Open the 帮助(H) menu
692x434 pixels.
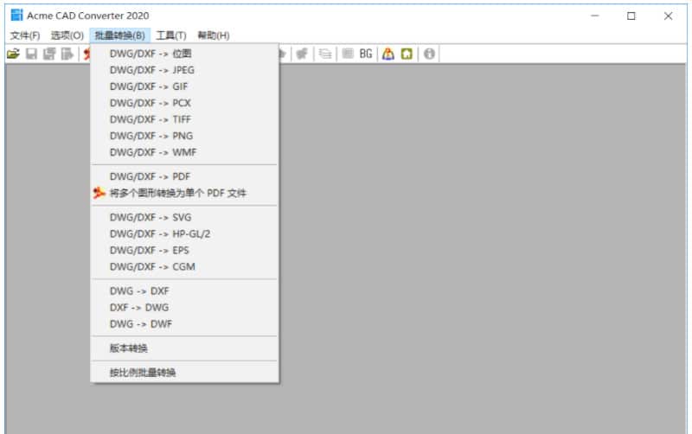213,35
